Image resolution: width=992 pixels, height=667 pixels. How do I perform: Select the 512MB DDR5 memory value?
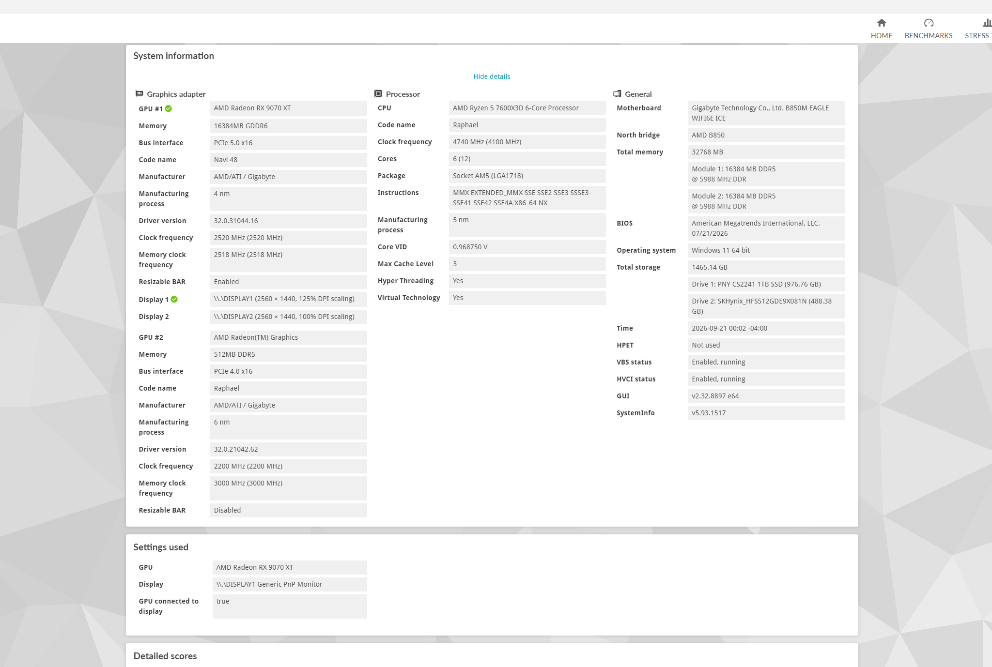click(x=289, y=354)
